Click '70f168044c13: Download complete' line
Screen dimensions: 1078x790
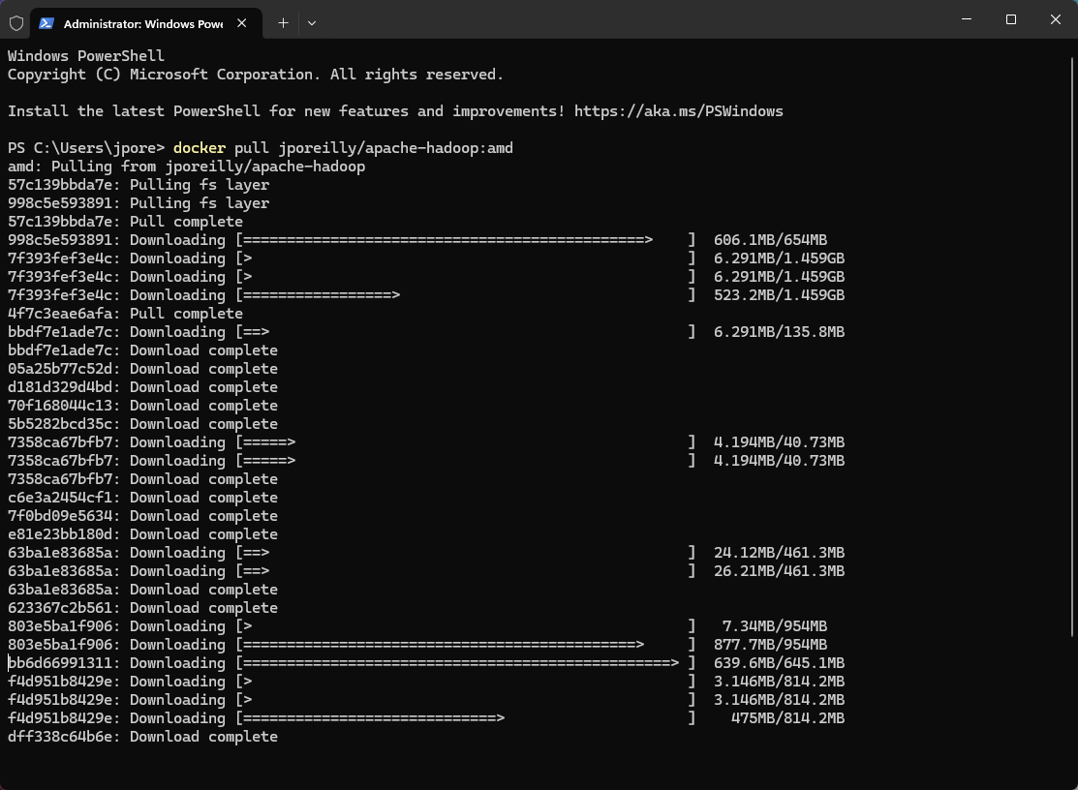tap(142, 406)
